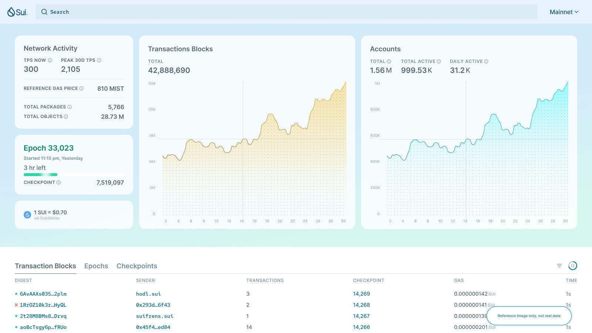This screenshot has width=592, height=333.
Task: Click the red failed-status icon on transaction 1RrOZ10k3r…HyQL
Action: pos(16,305)
